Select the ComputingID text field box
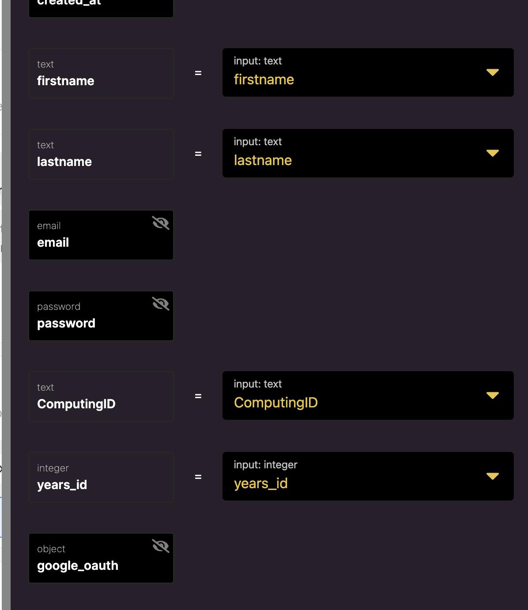528x610 pixels. pos(101,396)
